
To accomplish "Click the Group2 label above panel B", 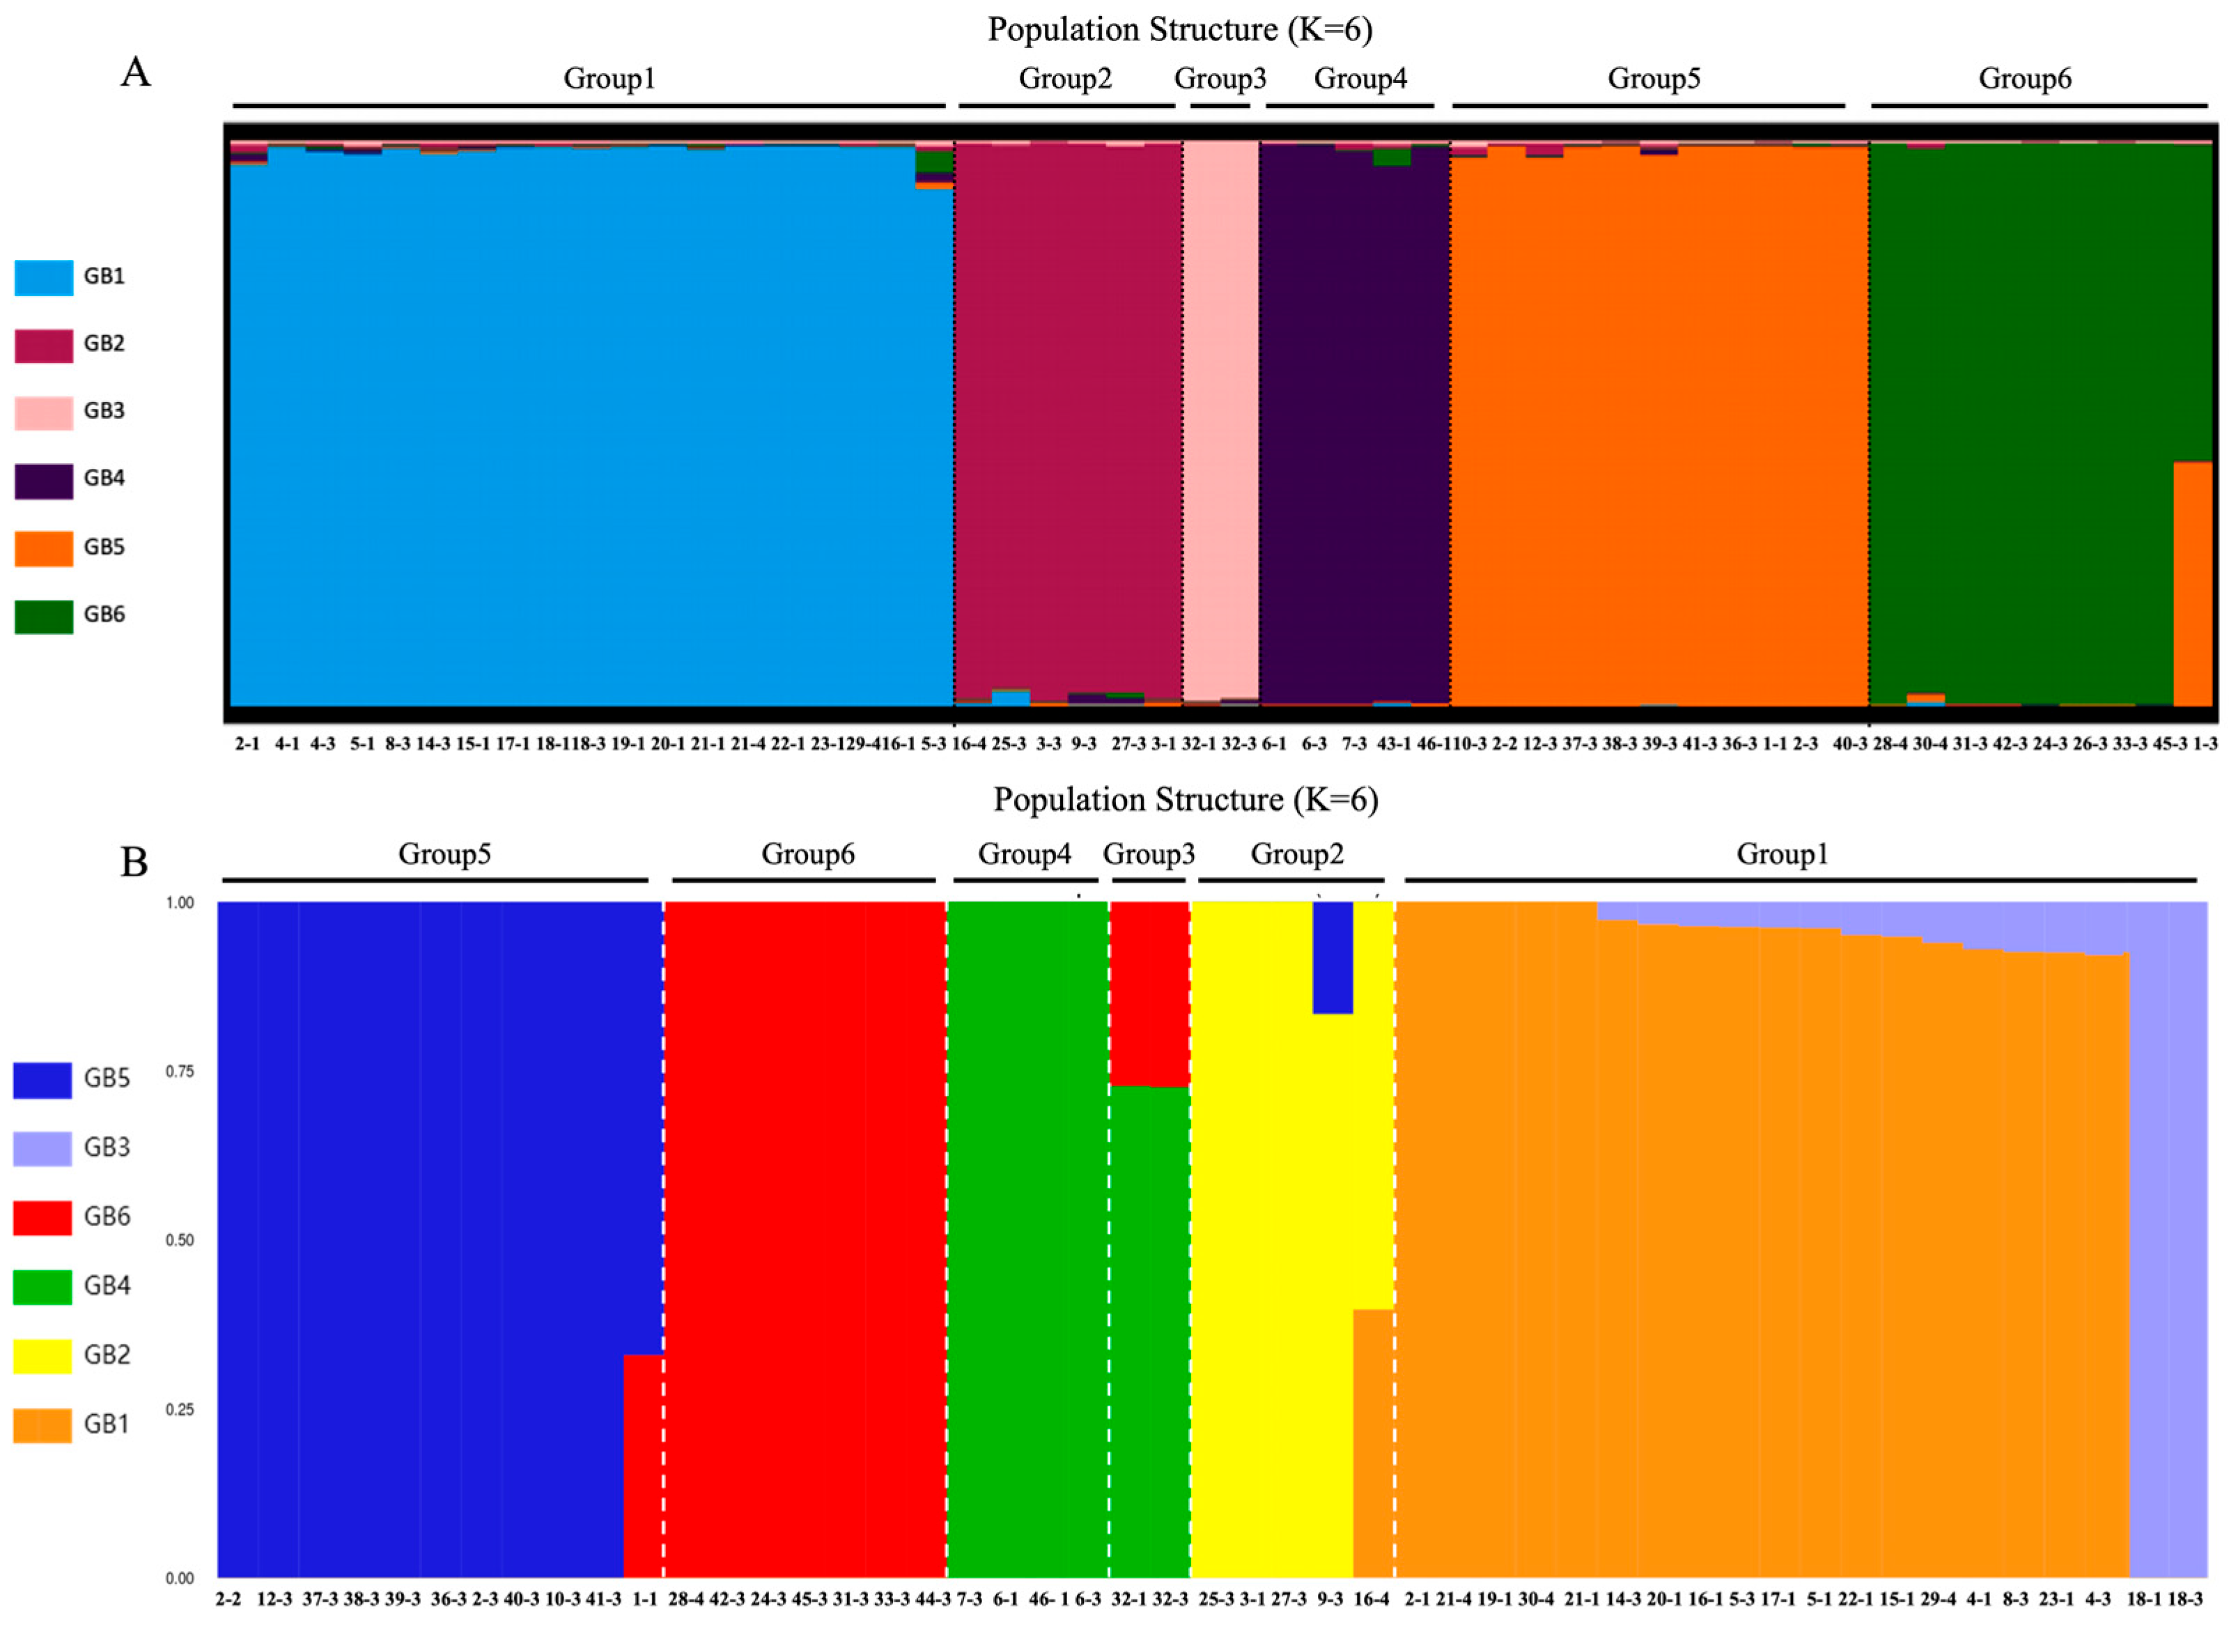I will click(1296, 853).
